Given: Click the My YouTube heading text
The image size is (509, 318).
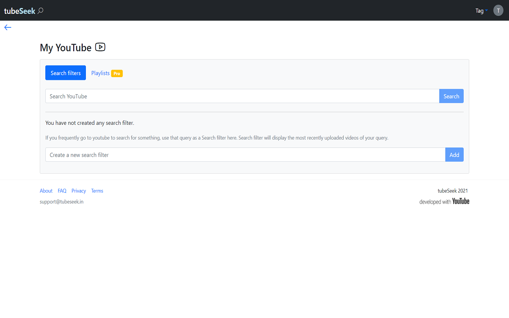Looking at the screenshot, I should tap(66, 48).
